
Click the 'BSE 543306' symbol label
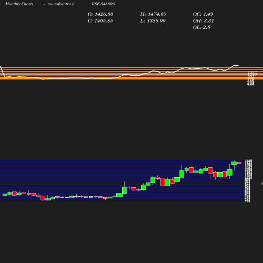point(103,4)
